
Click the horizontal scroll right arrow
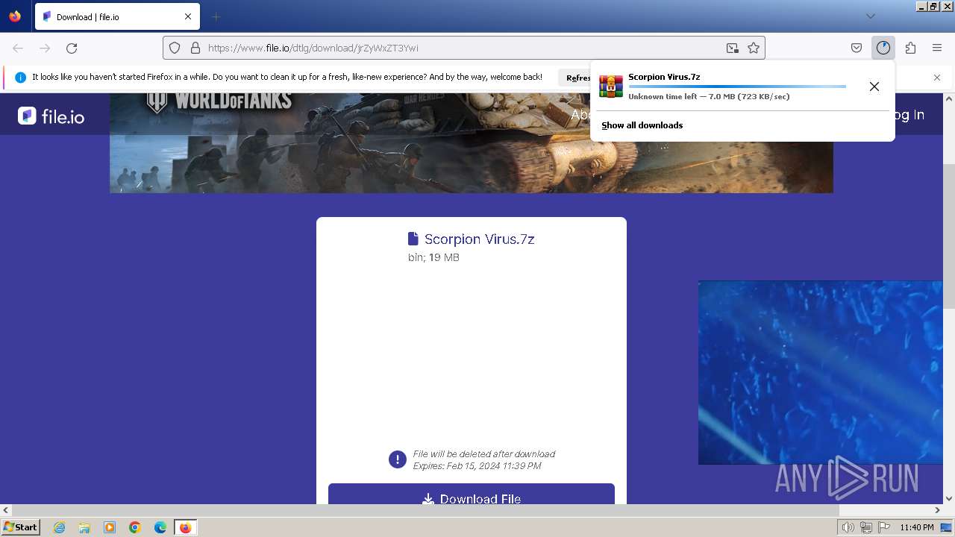tap(938, 510)
